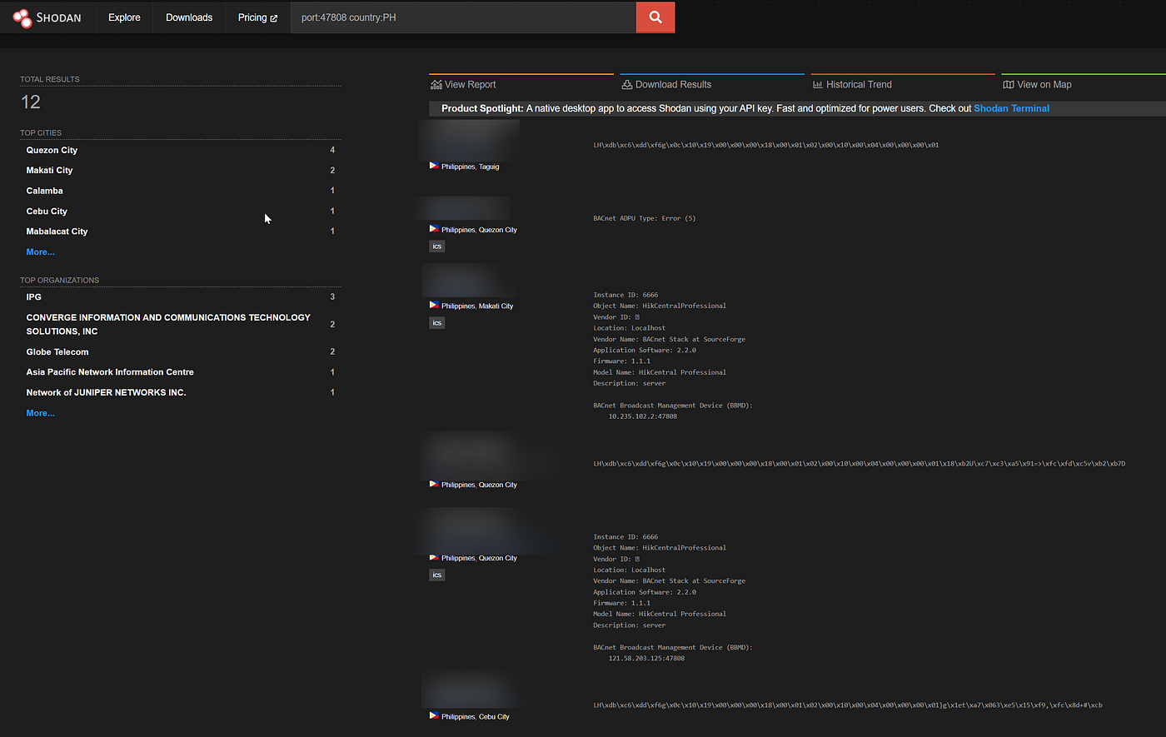1166x737 pixels.
Task: Select Download Results
Action: click(x=673, y=84)
